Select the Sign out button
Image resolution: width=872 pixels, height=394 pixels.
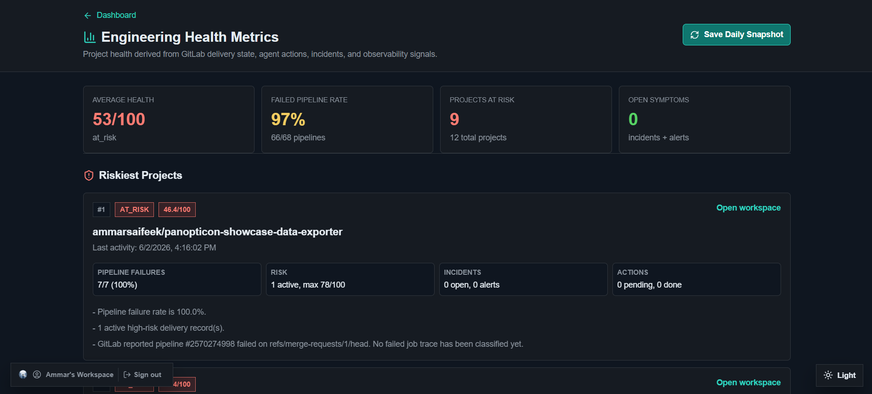coord(142,375)
